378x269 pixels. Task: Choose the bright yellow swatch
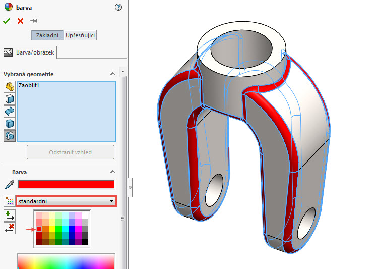click(52, 229)
